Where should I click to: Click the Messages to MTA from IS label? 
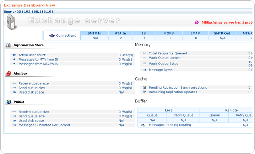[38, 59]
